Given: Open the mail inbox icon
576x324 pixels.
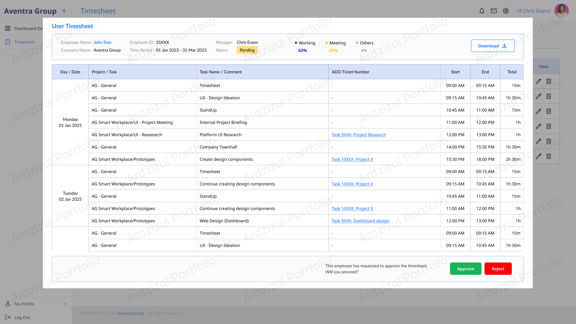Looking at the screenshot, I should coord(494,11).
